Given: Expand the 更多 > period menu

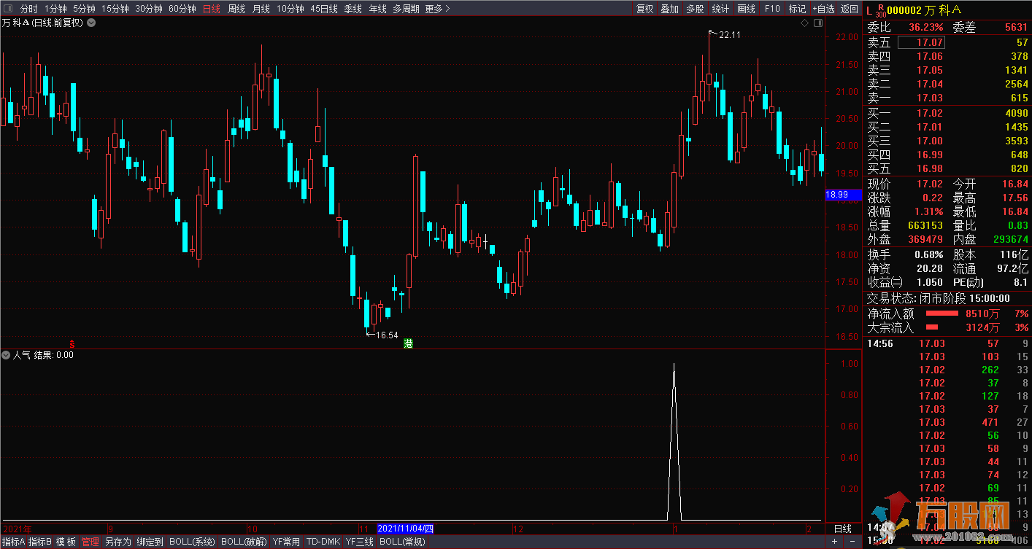Looking at the screenshot, I should [x=436, y=9].
